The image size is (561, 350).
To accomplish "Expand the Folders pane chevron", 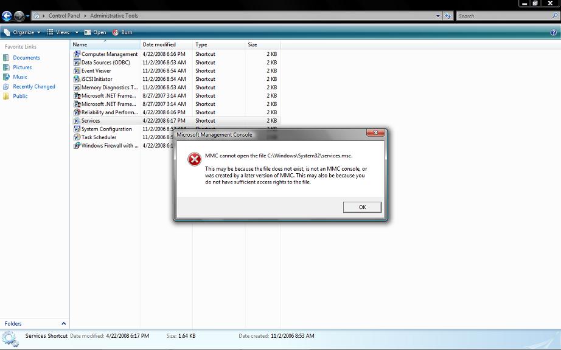I will click(64, 324).
